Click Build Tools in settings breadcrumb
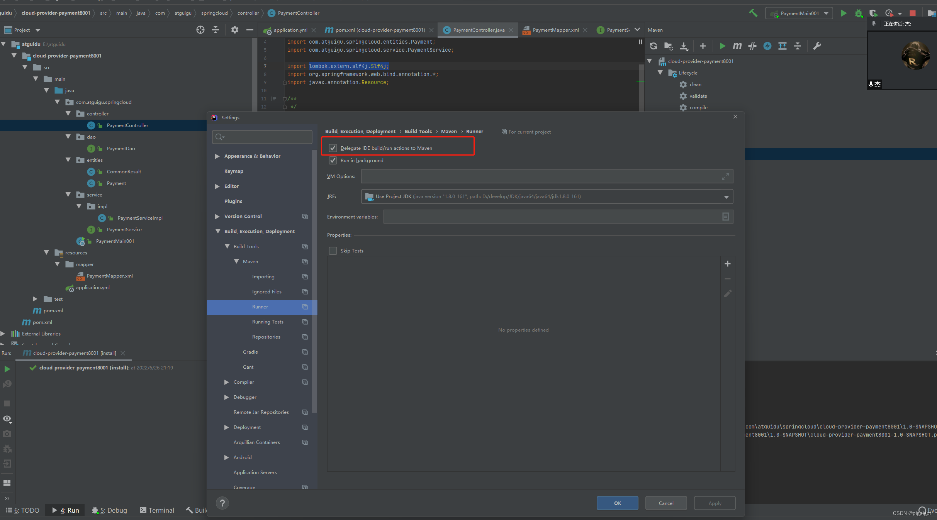 click(x=418, y=131)
